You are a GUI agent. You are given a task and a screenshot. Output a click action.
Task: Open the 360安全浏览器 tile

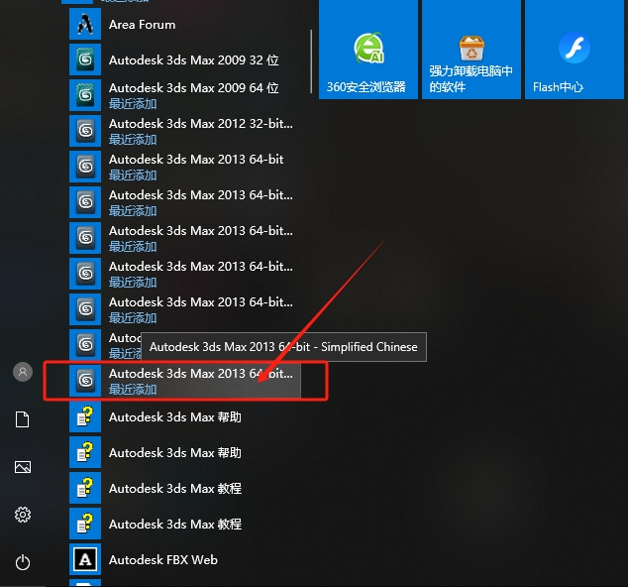368,52
